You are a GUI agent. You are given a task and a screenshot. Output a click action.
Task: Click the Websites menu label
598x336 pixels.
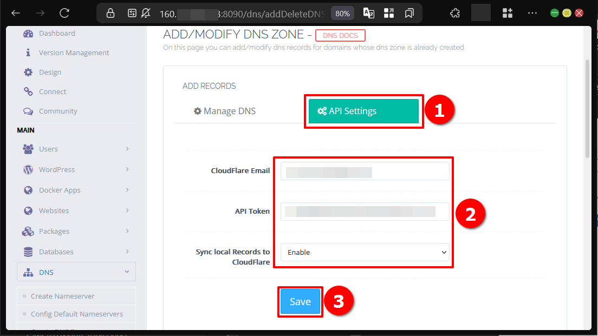point(54,210)
